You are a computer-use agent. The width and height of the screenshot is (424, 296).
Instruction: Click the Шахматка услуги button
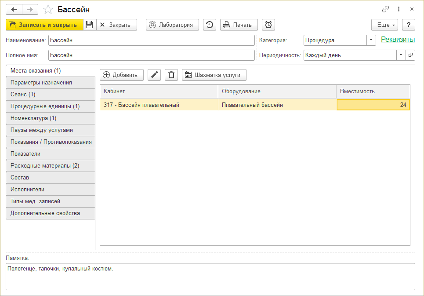pos(214,75)
